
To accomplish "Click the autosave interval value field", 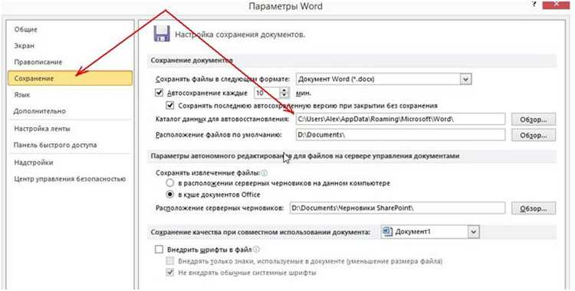I will (x=268, y=93).
